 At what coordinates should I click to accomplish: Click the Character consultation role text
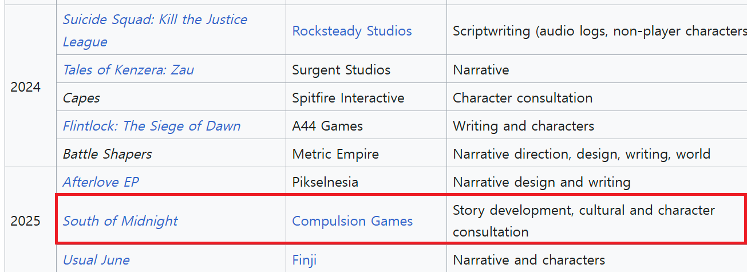pyautogui.click(x=523, y=98)
